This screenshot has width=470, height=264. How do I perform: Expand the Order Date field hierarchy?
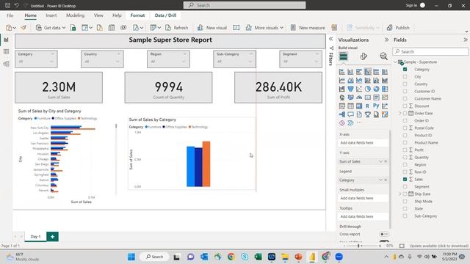pos(399,113)
